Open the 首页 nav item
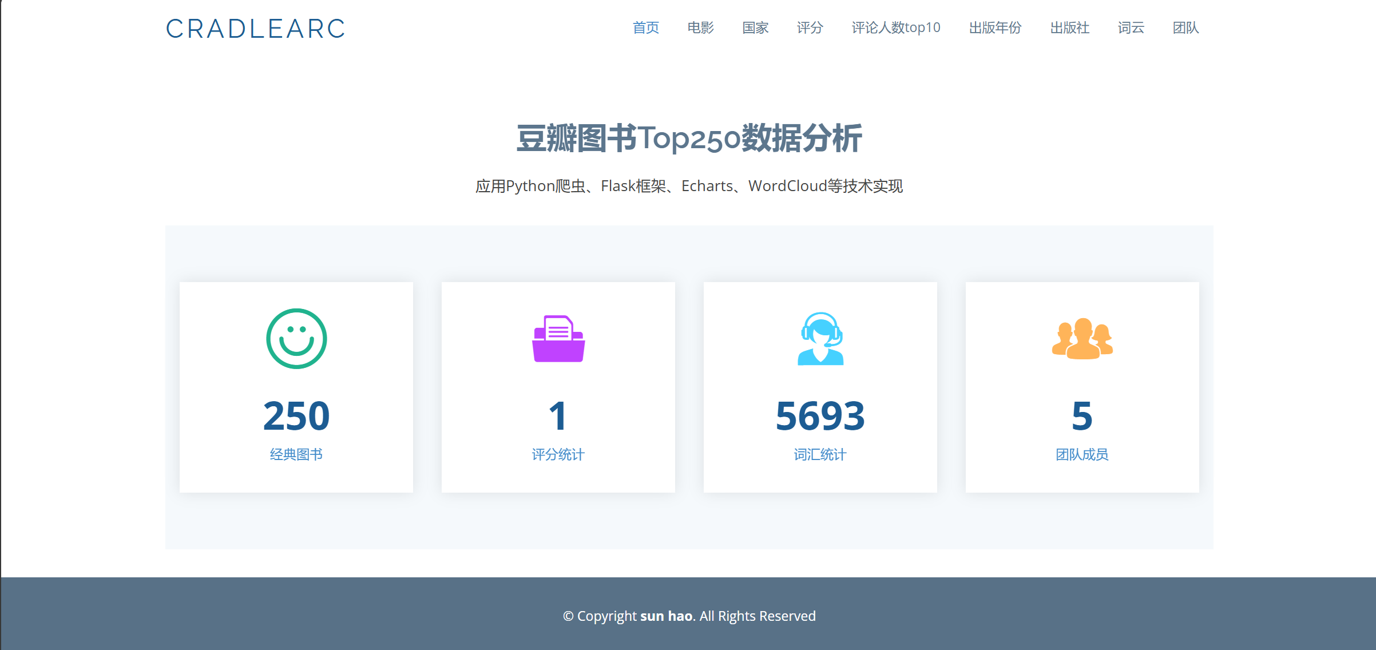The width and height of the screenshot is (1376, 650). pyautogui.click(x=646, y=27)
